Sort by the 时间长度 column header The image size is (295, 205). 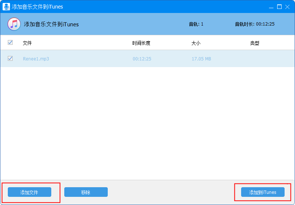(141, 43)
